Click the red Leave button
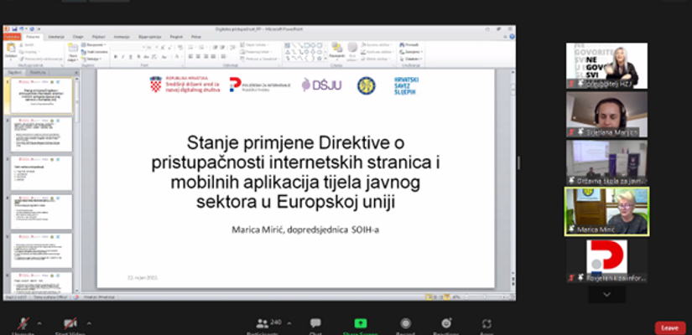 (670, 328)
